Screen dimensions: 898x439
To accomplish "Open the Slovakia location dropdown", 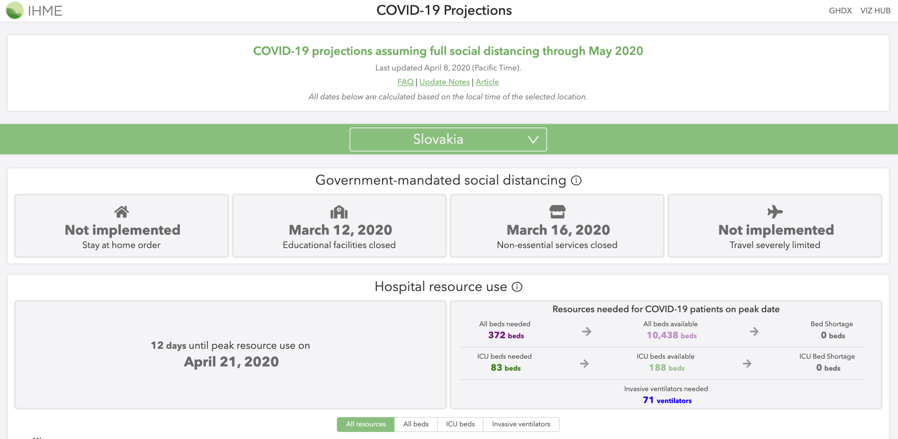I will [x=438, y=139].
